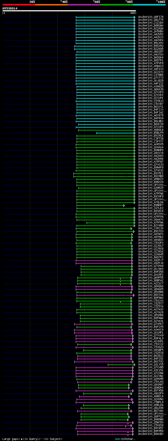Click the label UniRef100_C5XUF0
Image resolution: width=168 pixels, height=441 pixels.
151,243
